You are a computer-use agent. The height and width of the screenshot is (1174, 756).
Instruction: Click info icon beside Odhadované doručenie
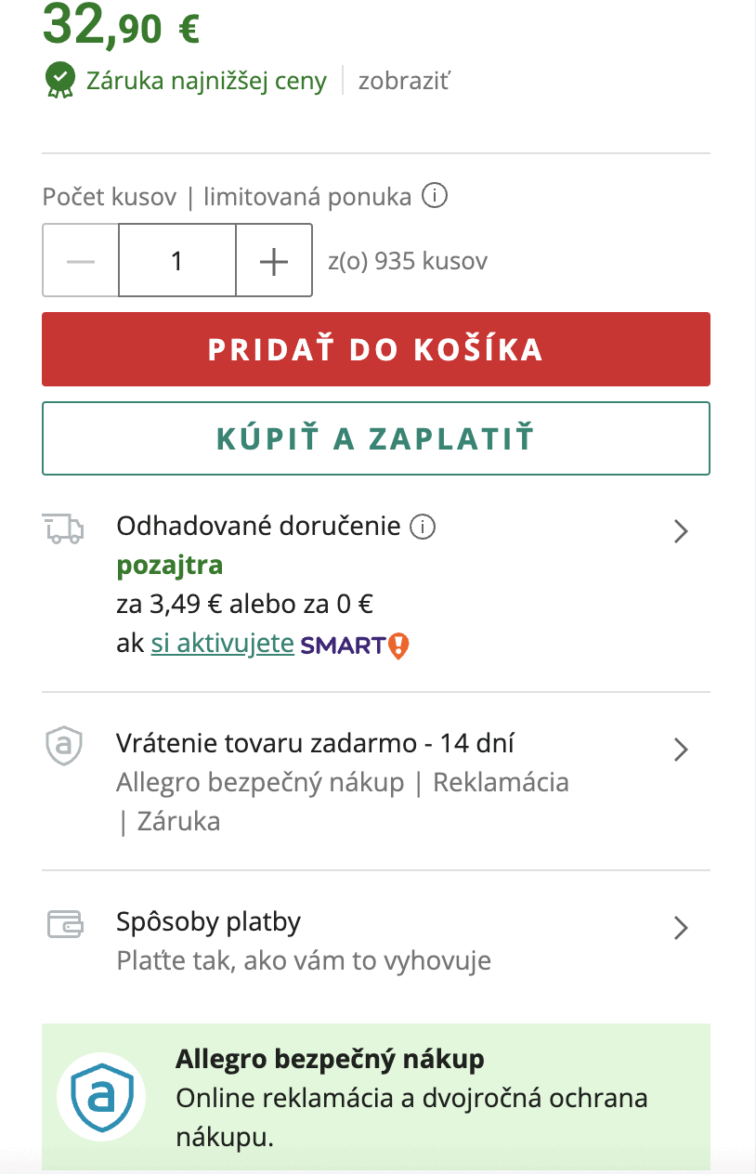tap(423, 527)
